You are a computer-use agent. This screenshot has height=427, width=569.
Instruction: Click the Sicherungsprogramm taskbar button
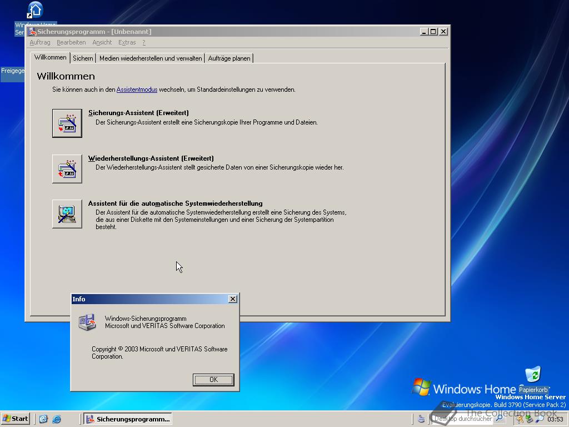pos(128,419)
